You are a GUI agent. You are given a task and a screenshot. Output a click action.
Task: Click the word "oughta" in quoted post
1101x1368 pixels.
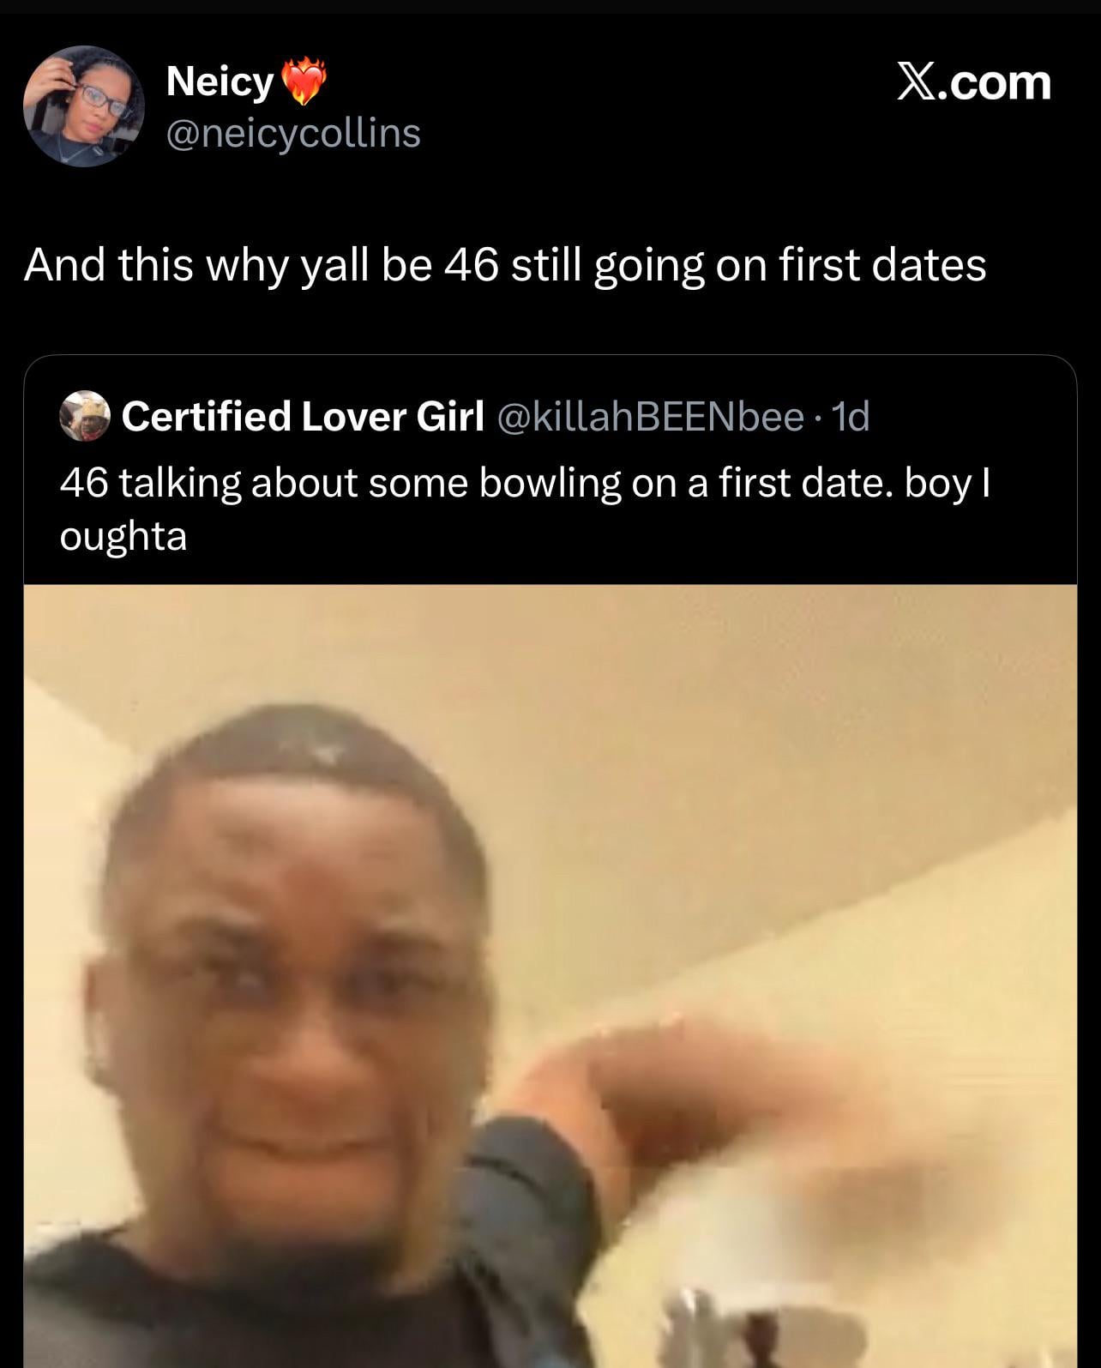click(x=123, y=537)
